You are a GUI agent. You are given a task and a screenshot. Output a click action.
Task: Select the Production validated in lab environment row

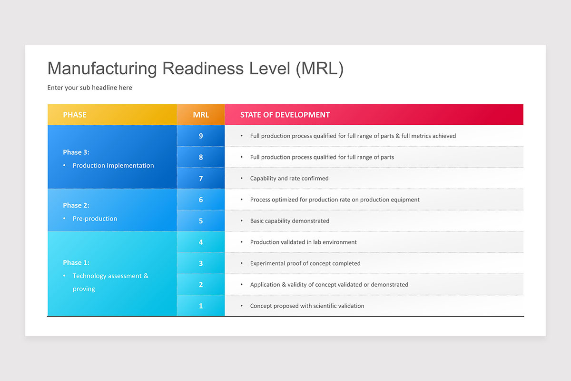tap(304, 242)
